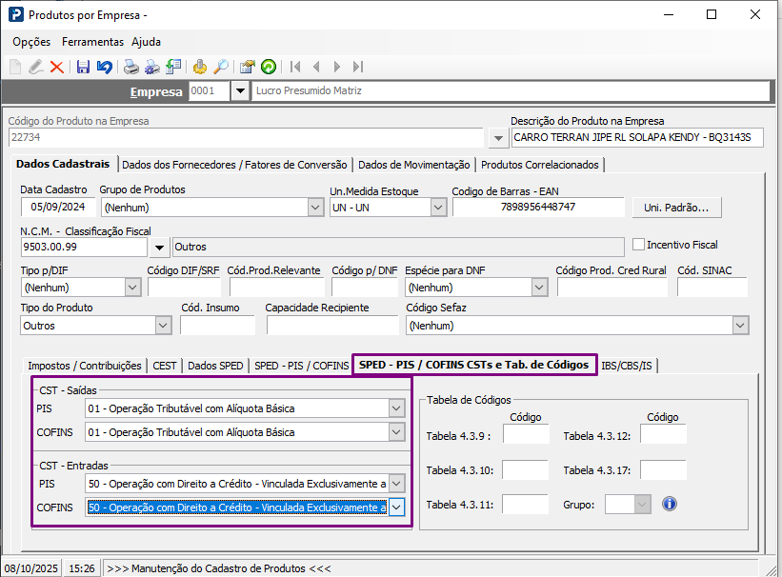Switch to the IBS/CBS/IS tab
This screenshot has height=577, width=782.
(628, 366)
